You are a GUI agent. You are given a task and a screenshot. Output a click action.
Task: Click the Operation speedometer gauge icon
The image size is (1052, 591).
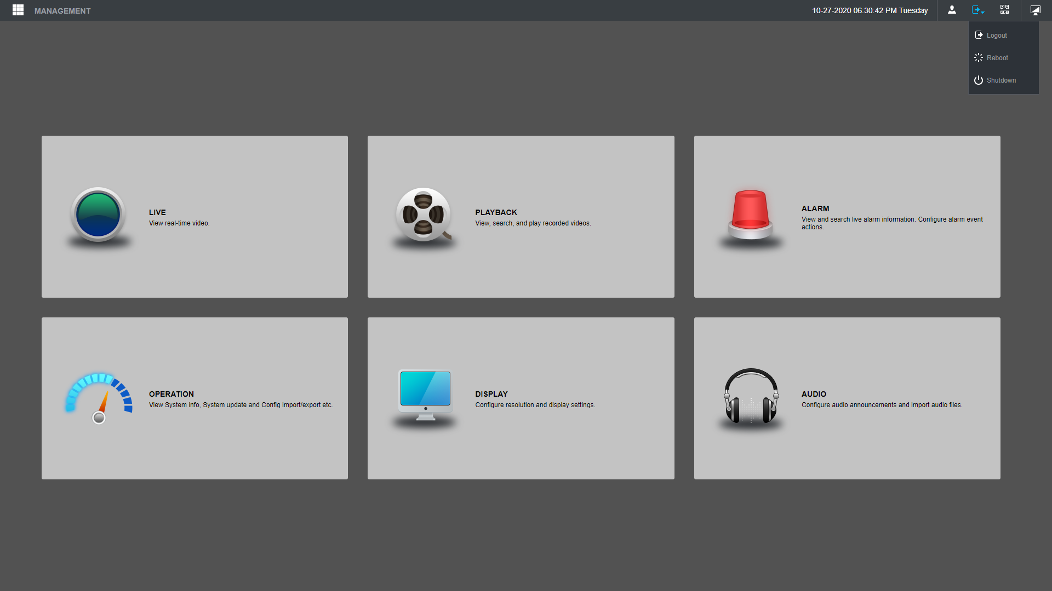pyautogui.click(x=99, y=398)
